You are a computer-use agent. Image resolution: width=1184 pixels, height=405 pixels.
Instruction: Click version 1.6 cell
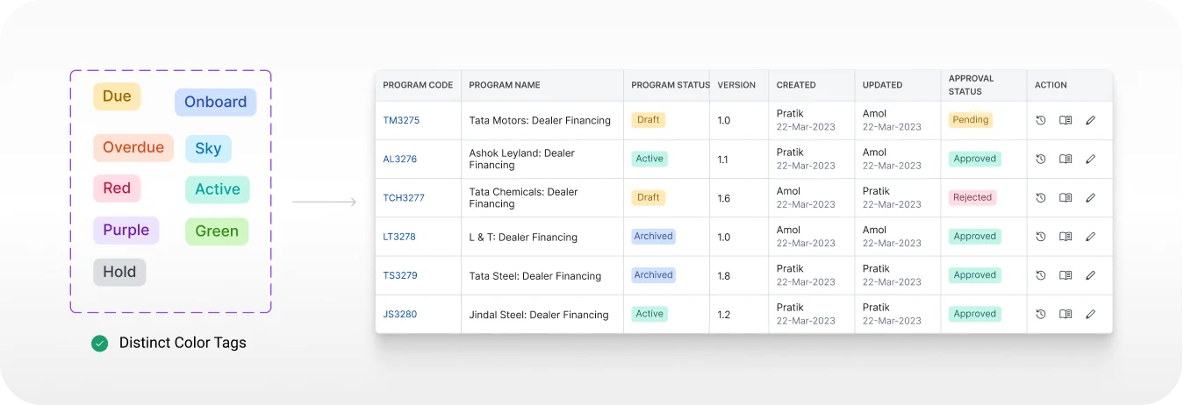click(724, 199)
